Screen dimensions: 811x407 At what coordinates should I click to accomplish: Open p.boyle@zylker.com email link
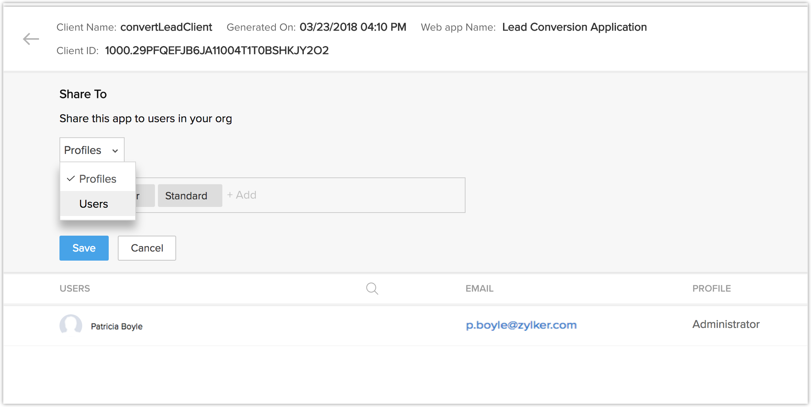pos(521,325)
